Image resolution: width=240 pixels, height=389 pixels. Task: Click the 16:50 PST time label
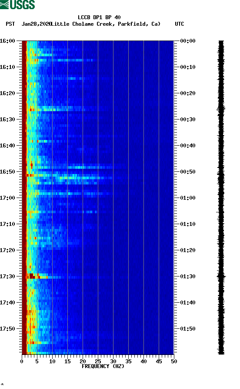point(7,172)
